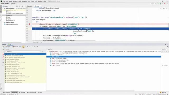
Task: Select the 'team' variable row
Action: pyautogui.click(x=104, y=62)
